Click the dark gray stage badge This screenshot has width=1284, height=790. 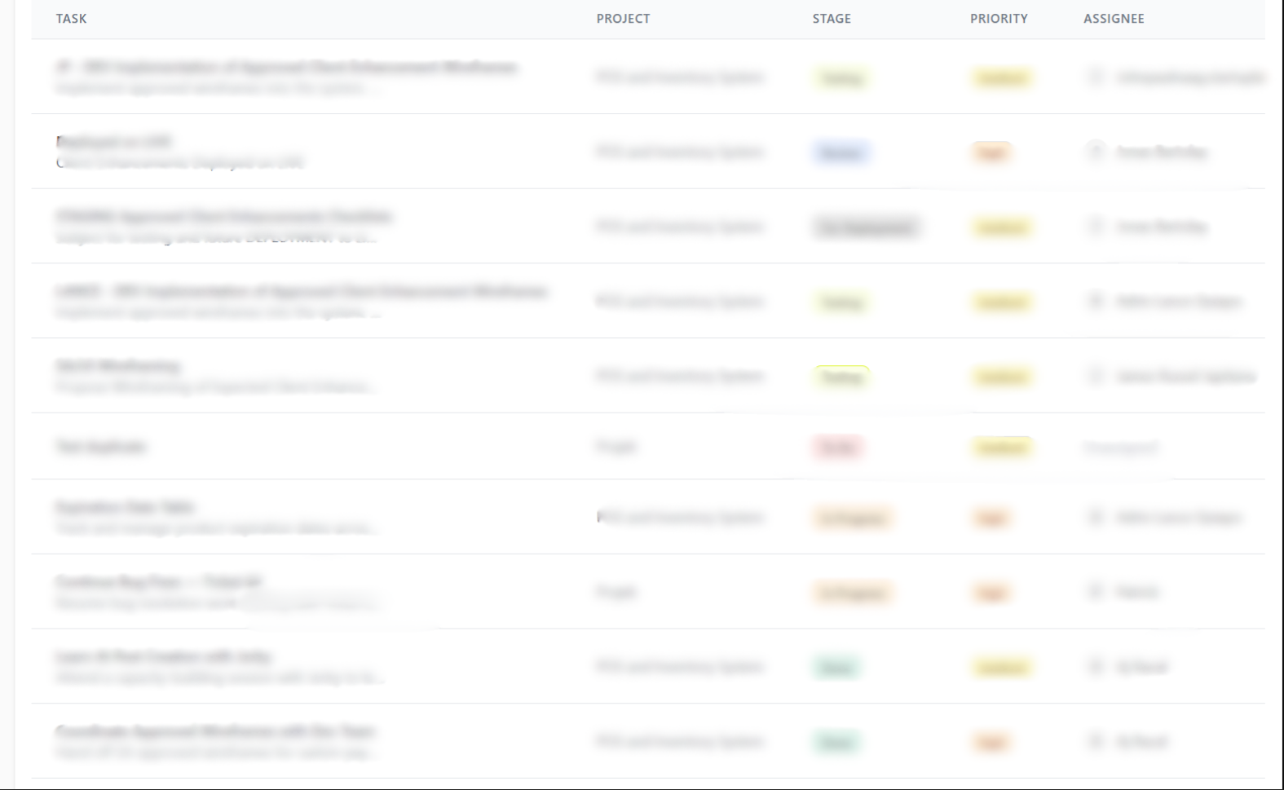tap(866, 227)
